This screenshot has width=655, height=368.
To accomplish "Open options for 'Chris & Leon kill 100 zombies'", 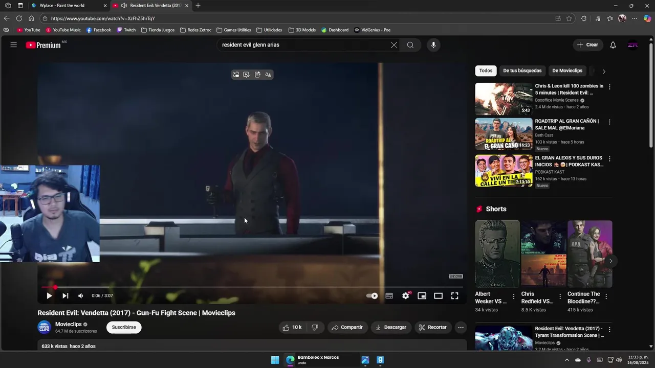I will (x=609, y=87).
